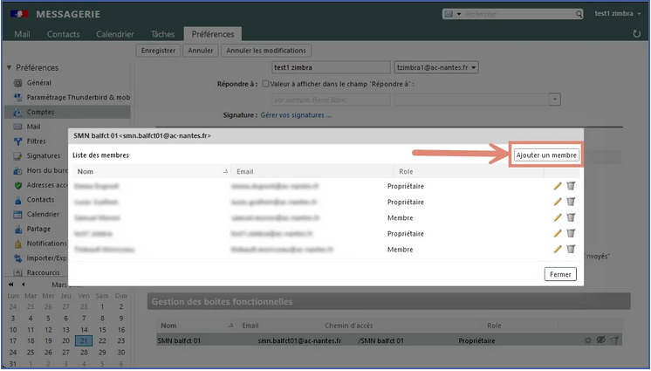
Task: Click the edit pencil in first member row
Action: (558, 186)
